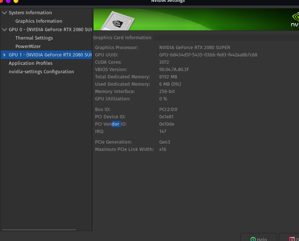Click the Used Dedicated Memory value 6 MB (0%)
Screen dimensions: 299x241
(x=170, y=84)
